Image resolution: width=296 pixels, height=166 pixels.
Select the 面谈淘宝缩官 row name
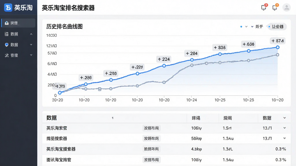tap(59, 160)
